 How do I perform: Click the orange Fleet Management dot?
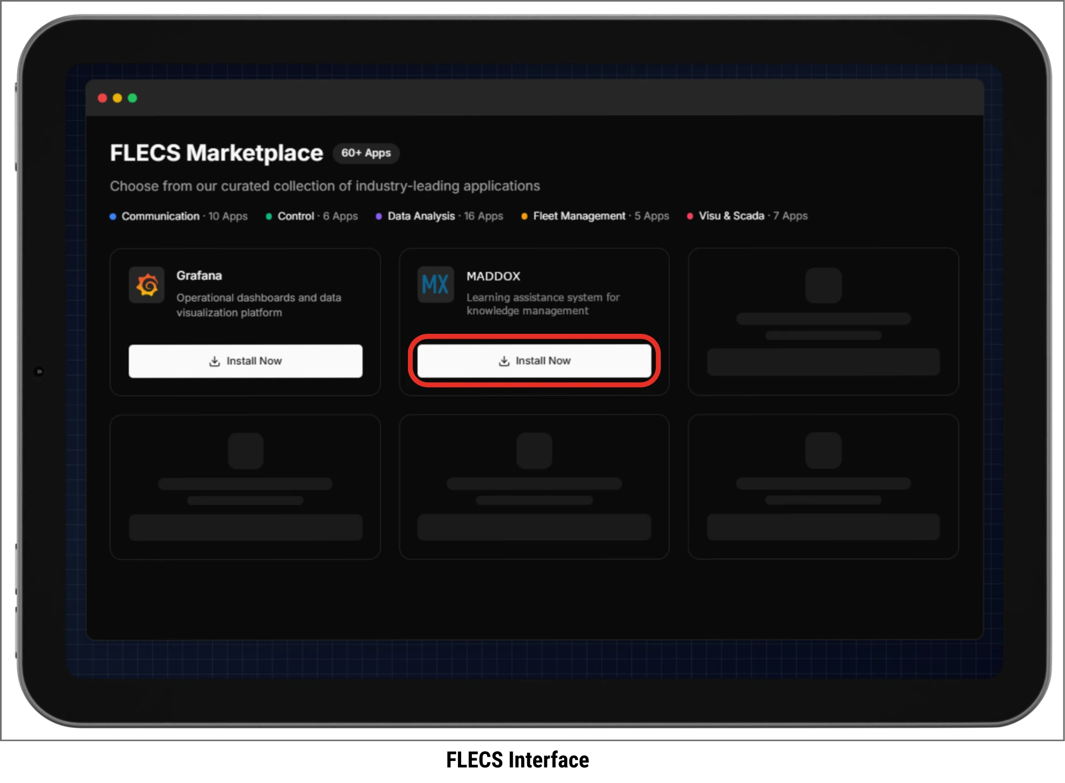524,216
